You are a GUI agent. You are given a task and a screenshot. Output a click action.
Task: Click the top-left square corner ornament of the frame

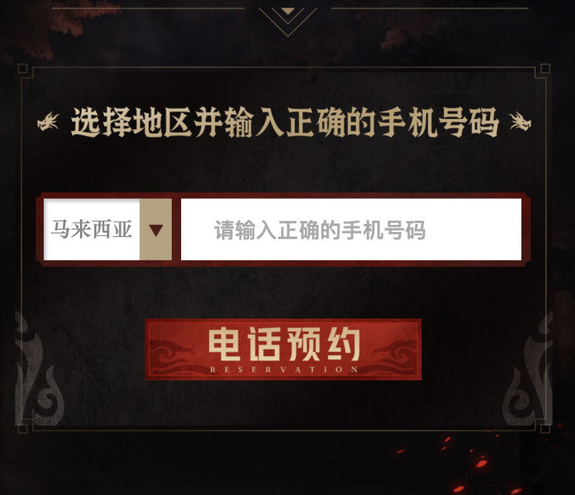click(x=22, y=69)
